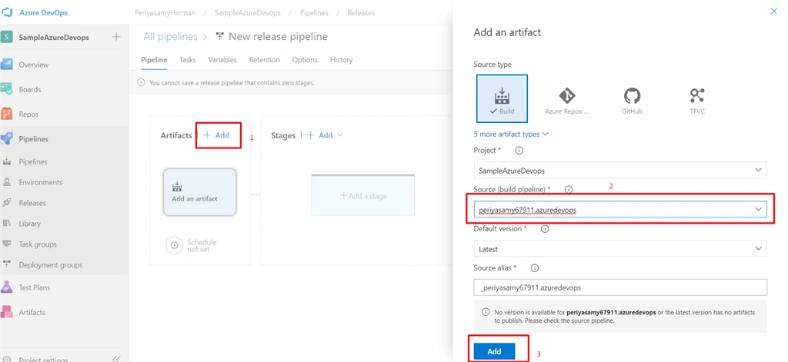Click the Test Plans flask icon
The height and width of the screenshot is (362, 788).
tap(6, 287)
